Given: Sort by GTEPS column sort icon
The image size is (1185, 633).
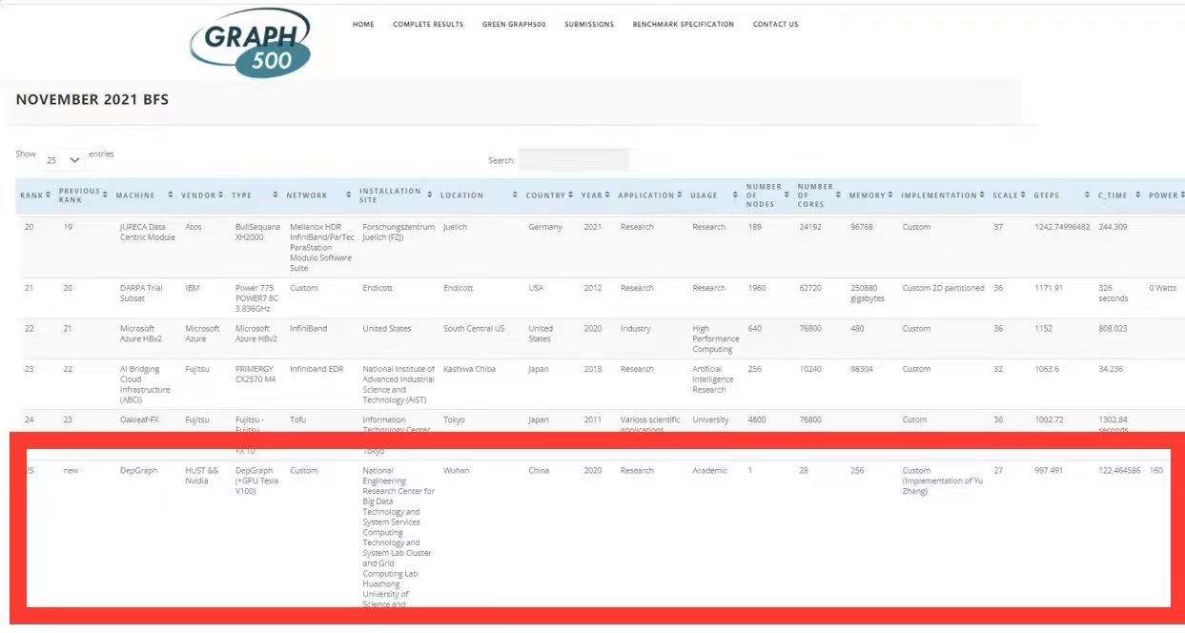Looking at the screenshot, I should click(x=1087, y=195).
